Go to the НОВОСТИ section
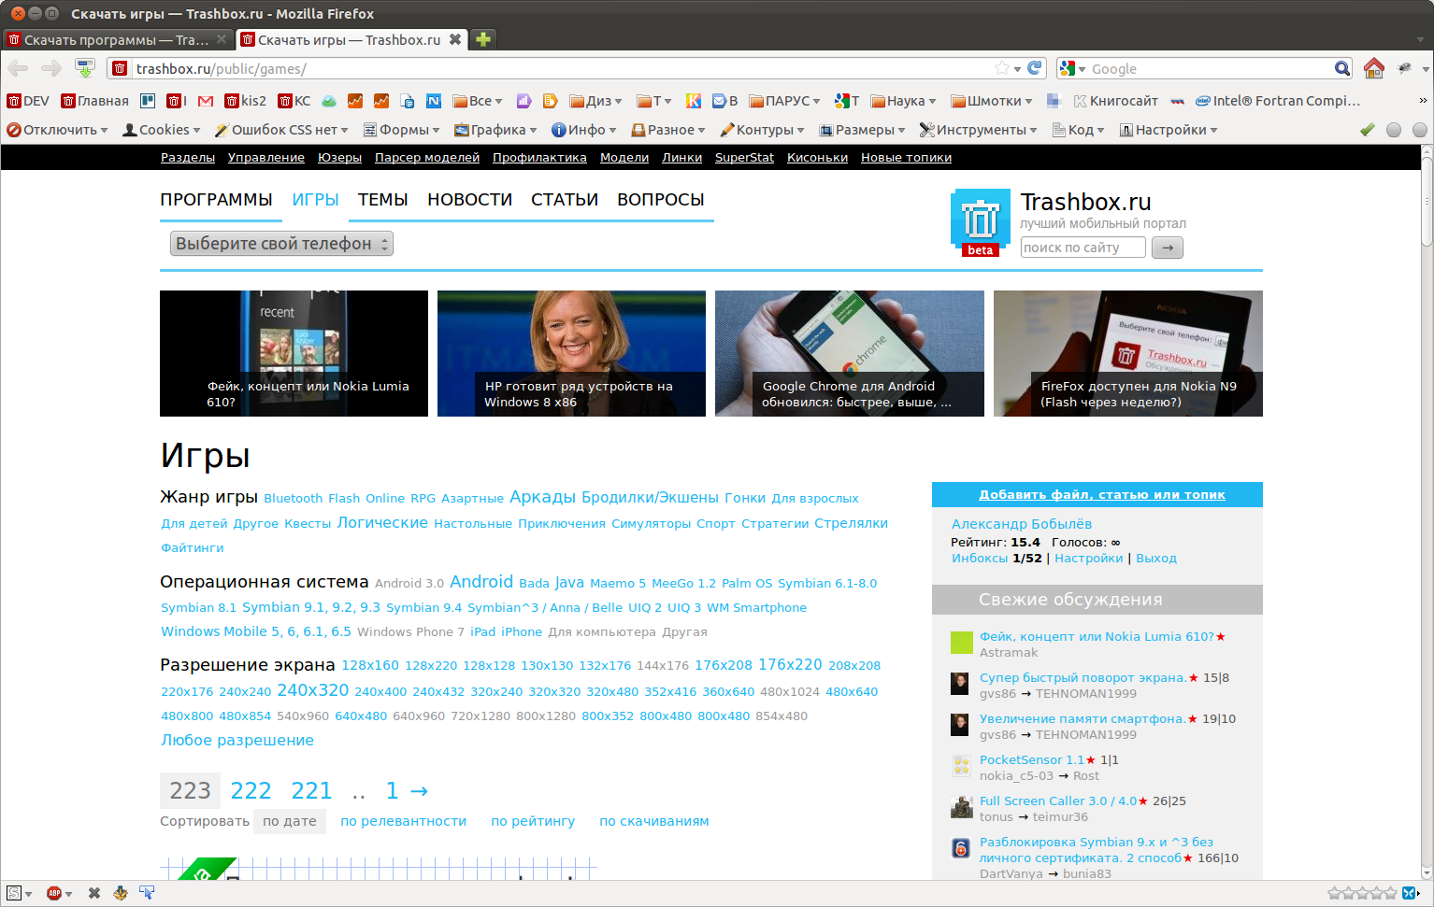This screenshot has width=1434, height=907. click(470, 200)
